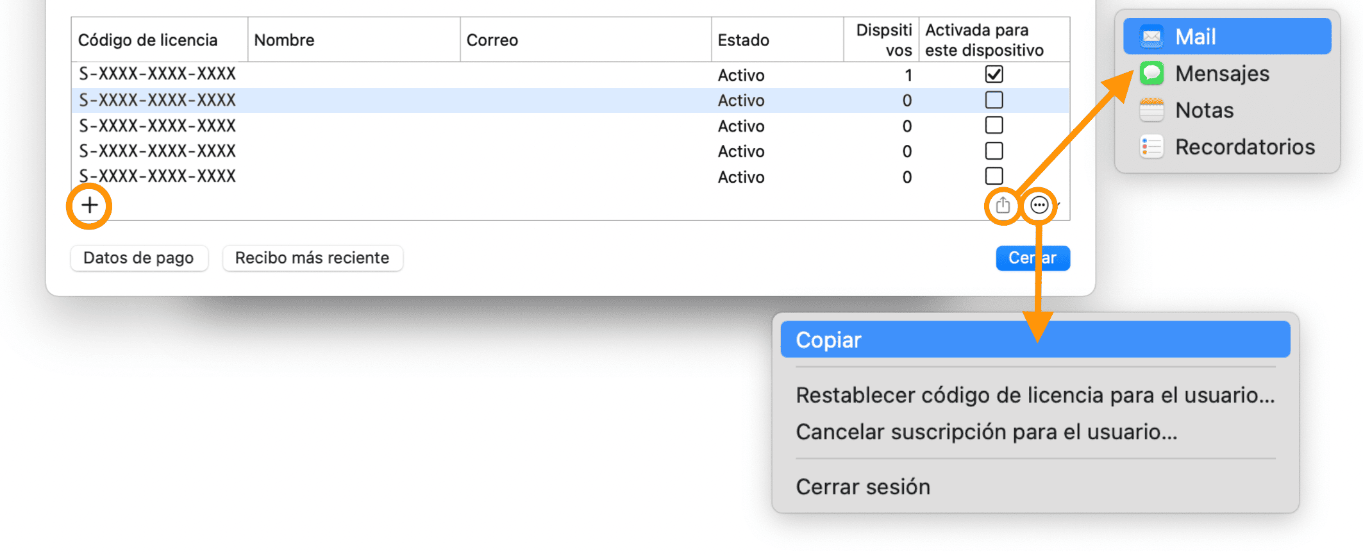
Task: Click the plus icon to add license
Action: tap(90, 206)
